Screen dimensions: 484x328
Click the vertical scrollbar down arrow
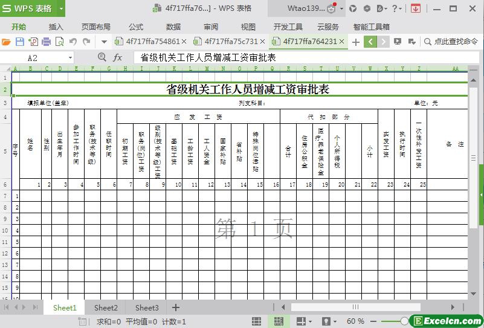(x=473, y=294)
